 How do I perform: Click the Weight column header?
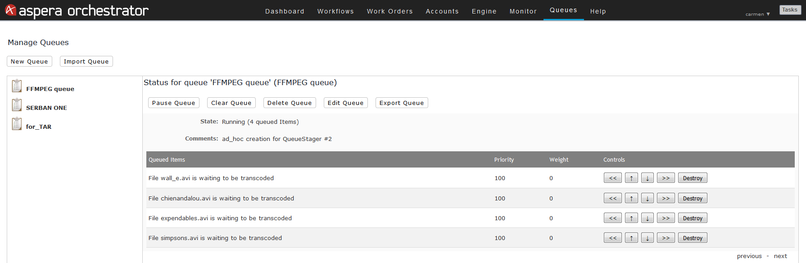point(559,159)
